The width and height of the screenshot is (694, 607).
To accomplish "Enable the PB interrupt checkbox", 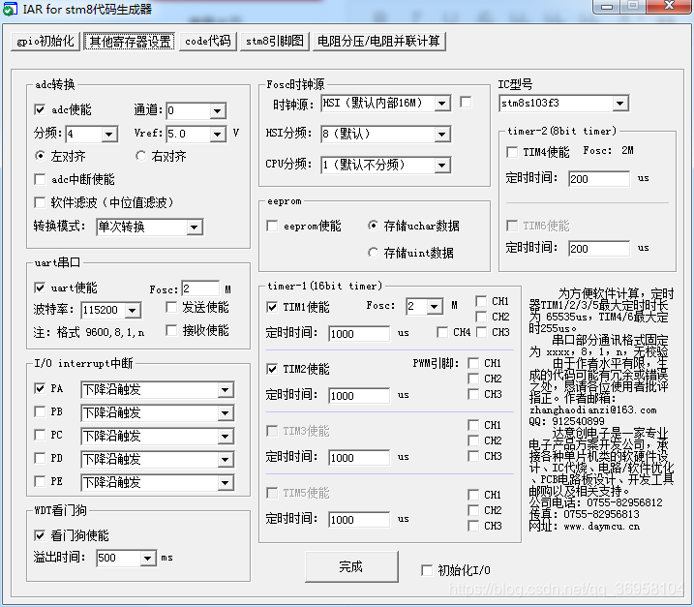I will [40, 411].
